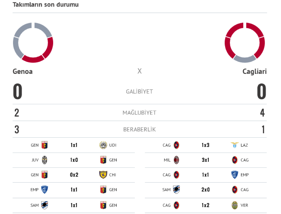Click Empoli crest beside EMP 1x1 GEN
281x214 pixels.
(x=45, y=190)
